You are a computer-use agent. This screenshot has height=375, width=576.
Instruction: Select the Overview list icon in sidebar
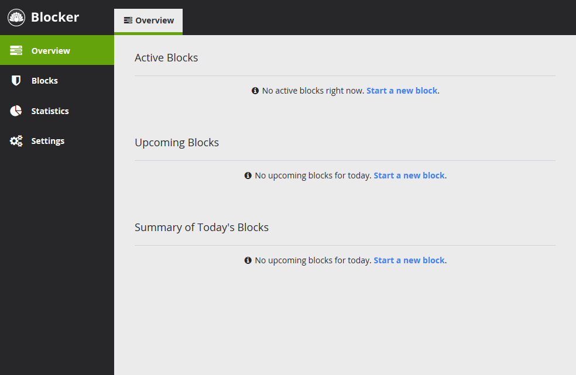pos(16,50)
